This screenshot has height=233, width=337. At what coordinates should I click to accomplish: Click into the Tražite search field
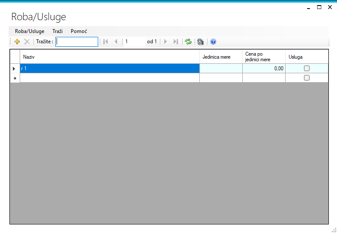click(x=77, y=42)
